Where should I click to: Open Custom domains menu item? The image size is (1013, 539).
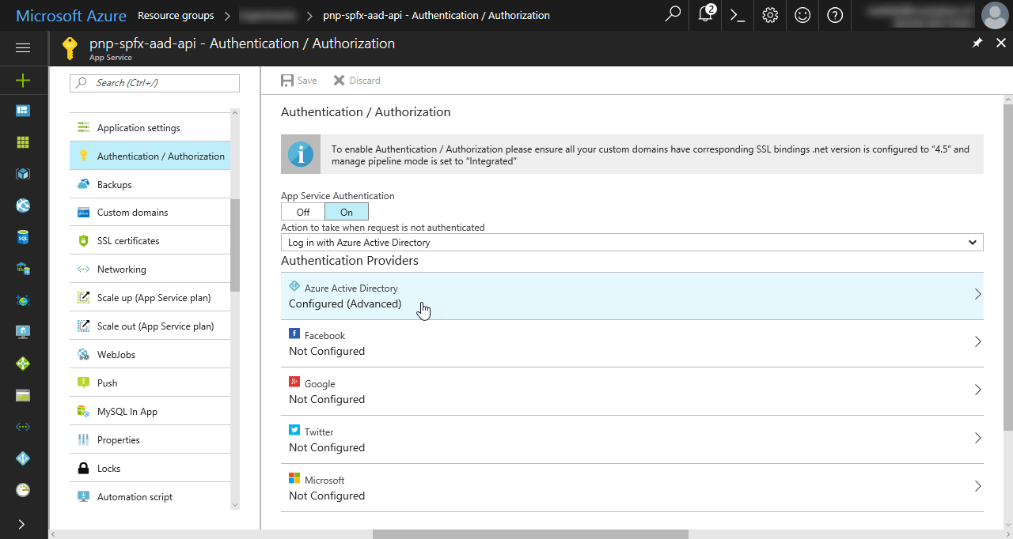click(150, 213)
